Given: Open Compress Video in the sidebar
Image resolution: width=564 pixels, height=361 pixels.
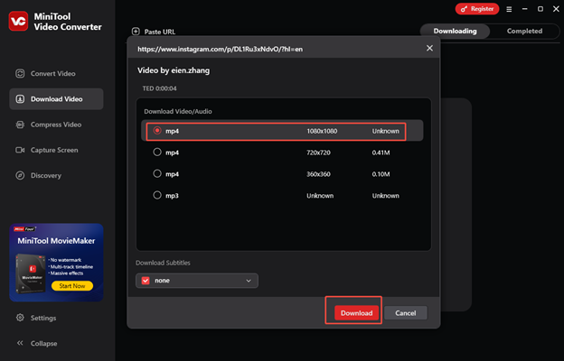Looking at the screenshot, I should pyautogui.click(x=56, y=125).
